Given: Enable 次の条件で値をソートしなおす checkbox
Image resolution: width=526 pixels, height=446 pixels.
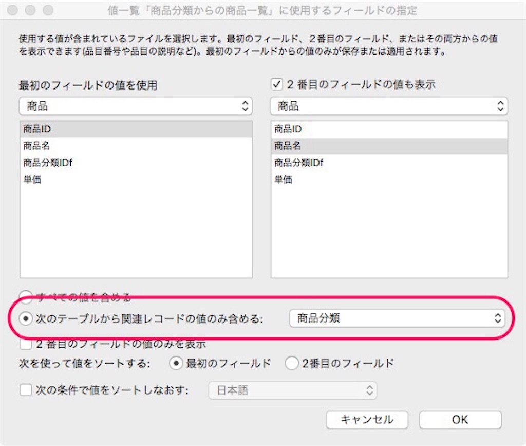Looking at the screenshot, I should [26, 390].
